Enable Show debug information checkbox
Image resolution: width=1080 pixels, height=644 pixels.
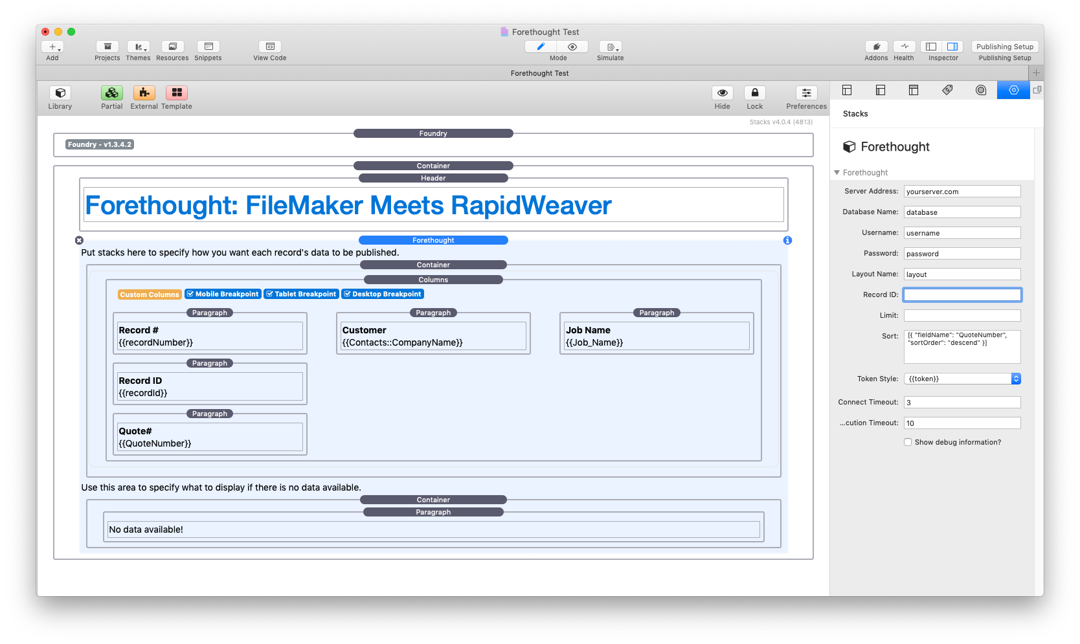click(908, 443)
